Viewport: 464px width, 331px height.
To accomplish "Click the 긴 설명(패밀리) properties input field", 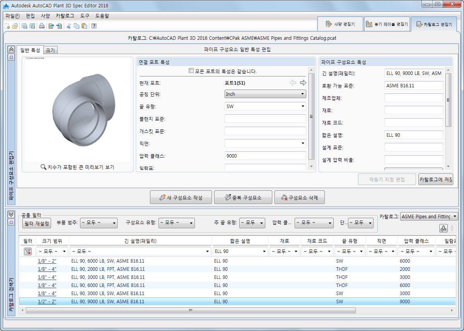I will click(414, 73).
